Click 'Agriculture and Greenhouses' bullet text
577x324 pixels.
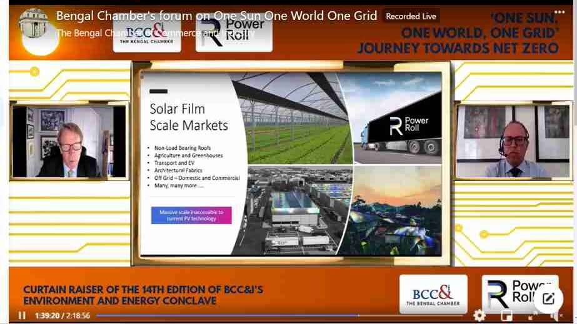[188, 155]
